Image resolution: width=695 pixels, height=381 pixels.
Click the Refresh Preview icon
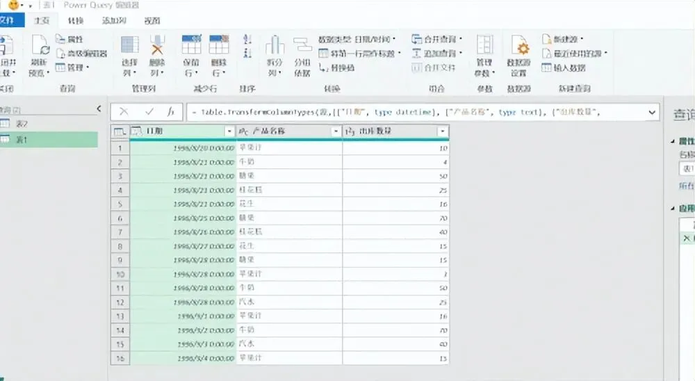point(40,45)
